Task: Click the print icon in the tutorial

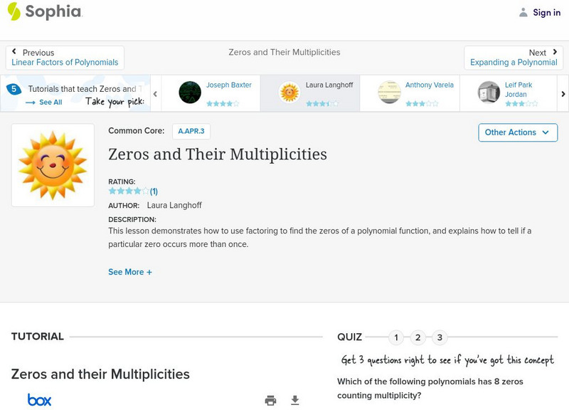Action: click(x=270, y=400)
